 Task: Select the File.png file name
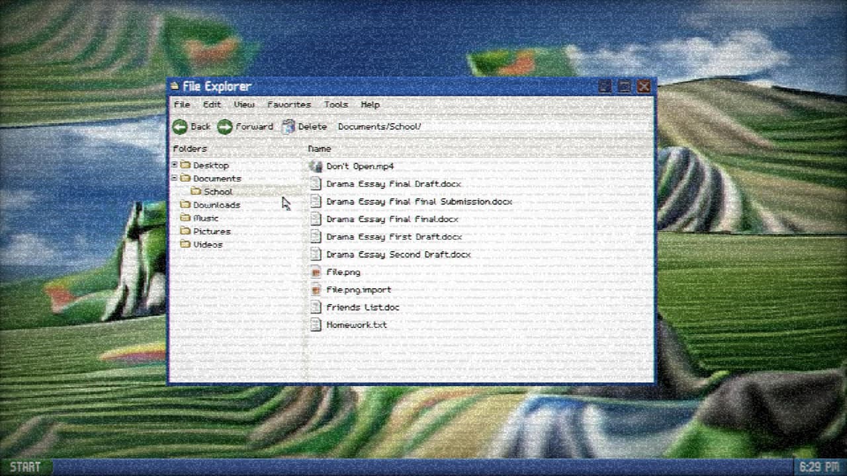coord(343,272)
